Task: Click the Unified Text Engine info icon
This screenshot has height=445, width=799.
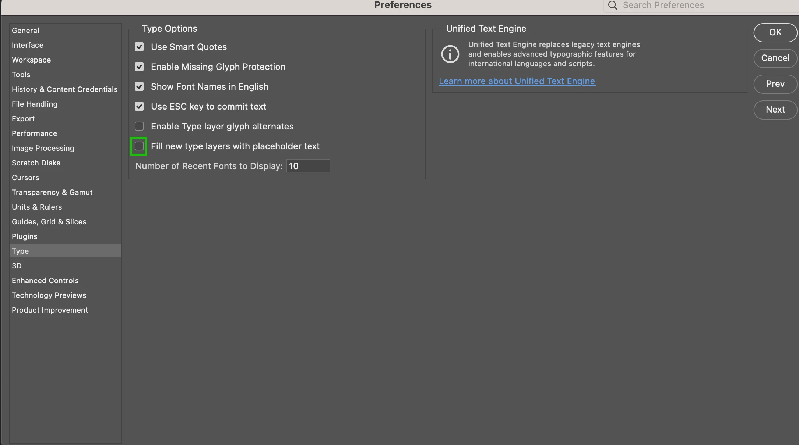Action: [450, 54]
